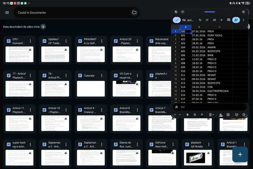Click the fullscreen toggle of the floating window
This screenshot has width=253, height=169.
point(176,12)
